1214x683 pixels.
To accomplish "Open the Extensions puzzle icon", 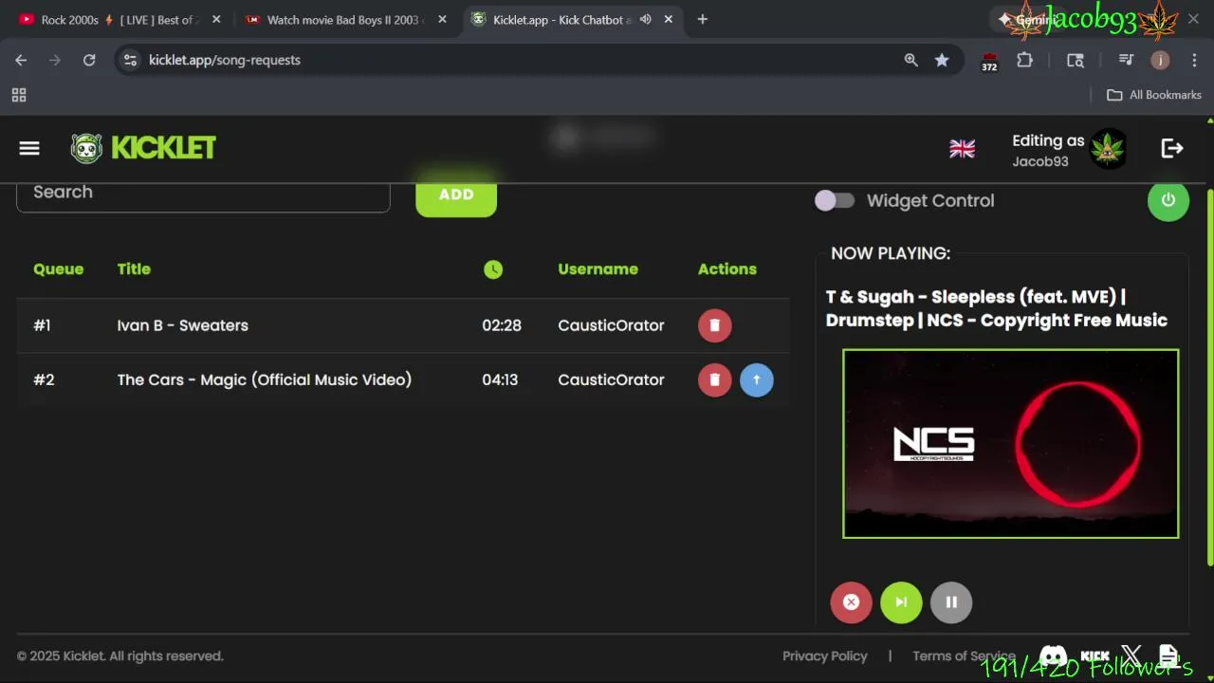I will coord(1024,60).
